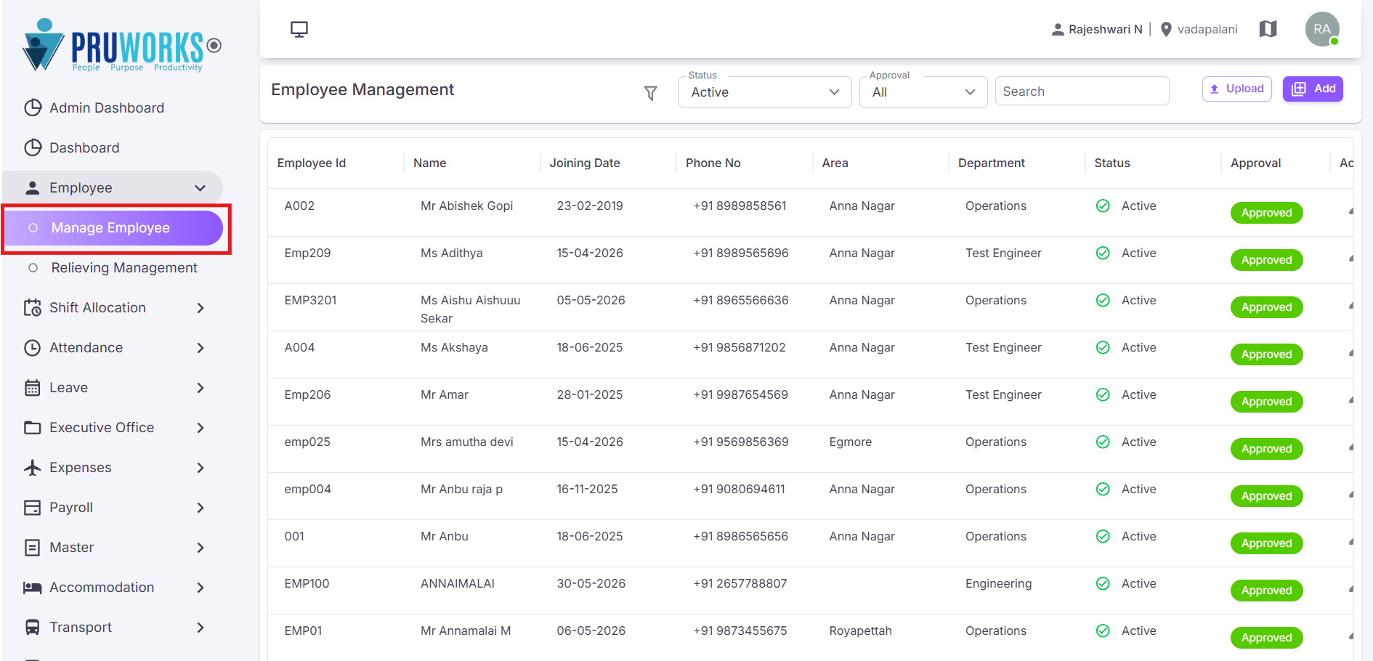The image size is (1373, 661).
Task: Click Approved badge for Emp209
Action: point(1266,260)
